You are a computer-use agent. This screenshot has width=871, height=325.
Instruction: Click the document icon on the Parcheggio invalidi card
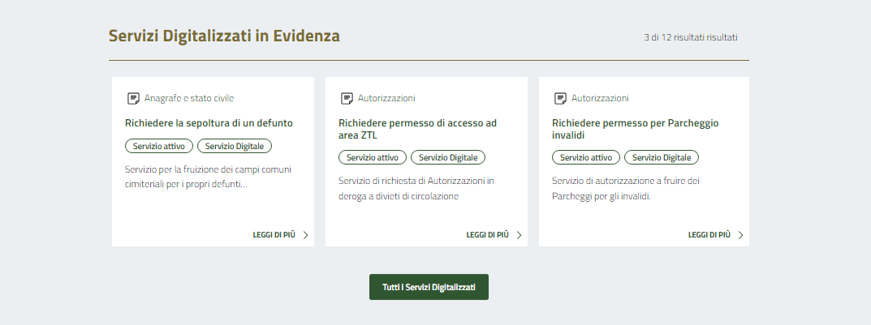click(560, 98)
